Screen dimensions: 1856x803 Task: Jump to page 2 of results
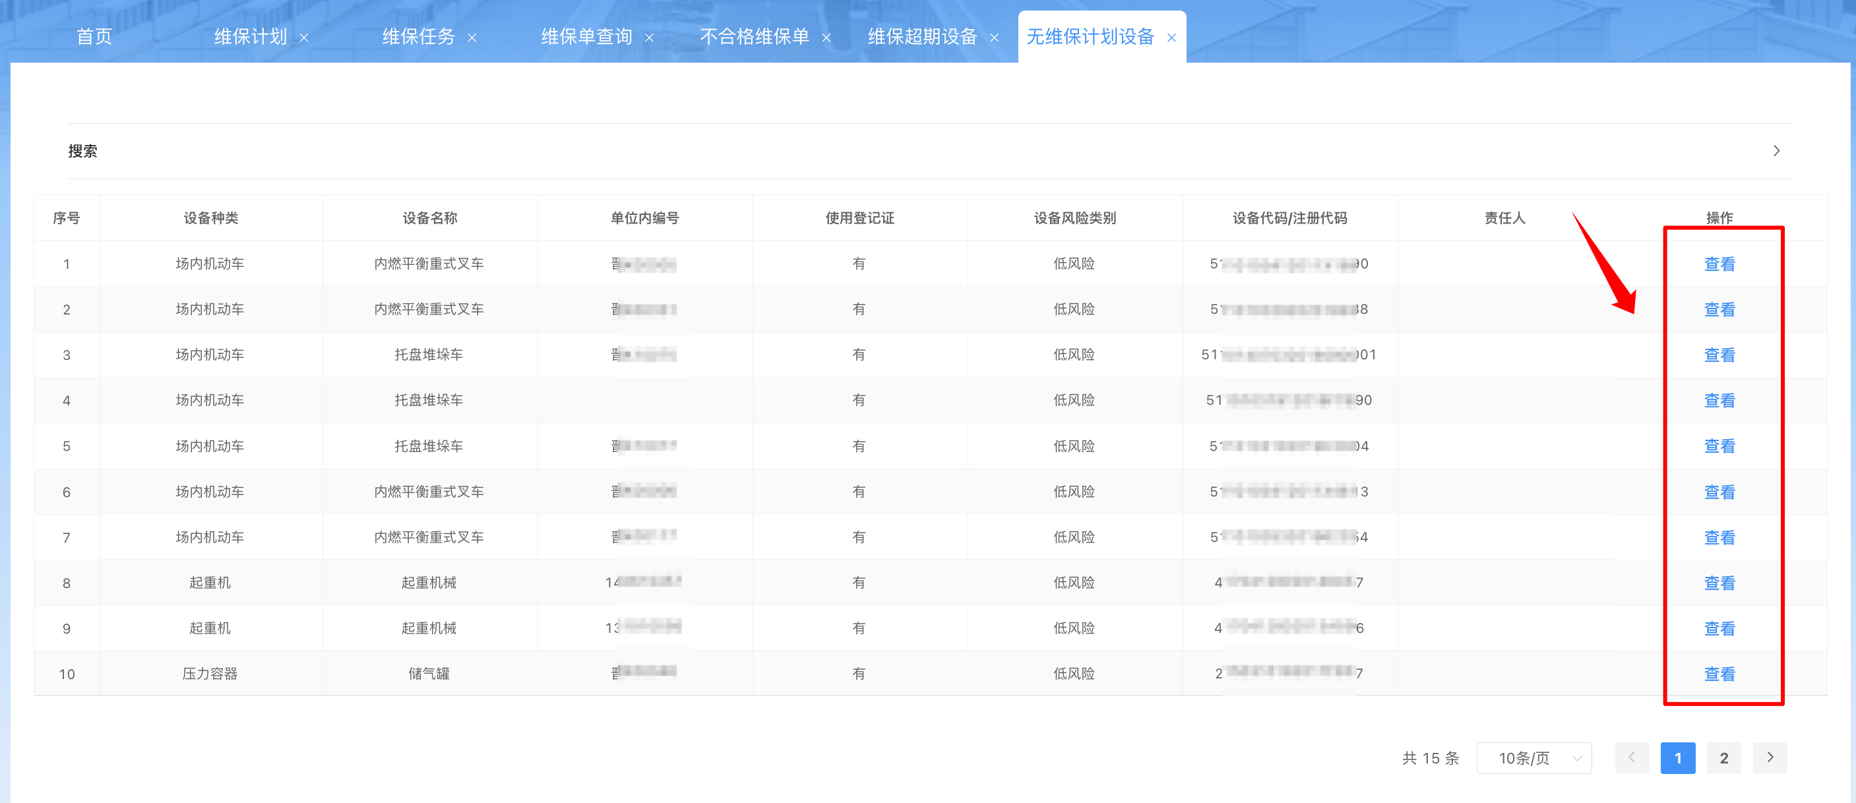1723,758
